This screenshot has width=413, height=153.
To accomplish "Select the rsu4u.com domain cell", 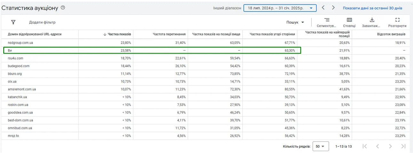I will [15, 58].
